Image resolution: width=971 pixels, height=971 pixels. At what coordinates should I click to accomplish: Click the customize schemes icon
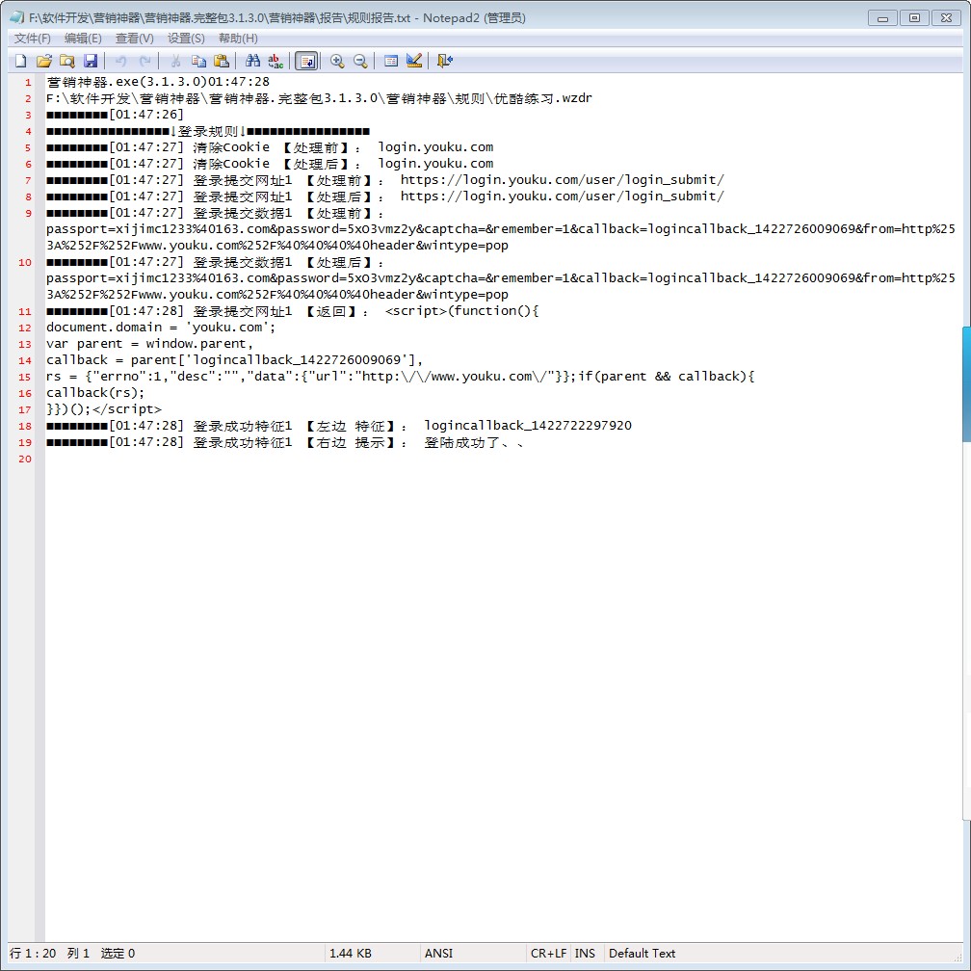click(414, 61)
